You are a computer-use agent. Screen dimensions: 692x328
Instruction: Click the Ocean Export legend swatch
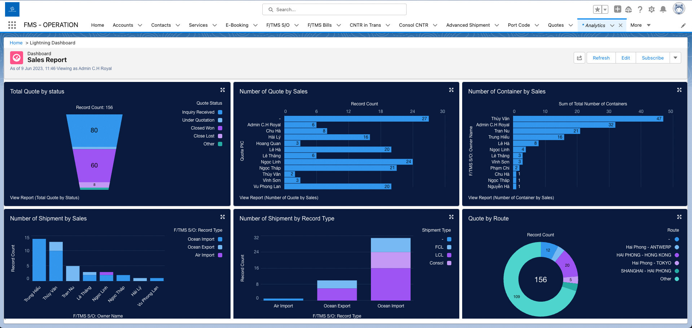220,247
